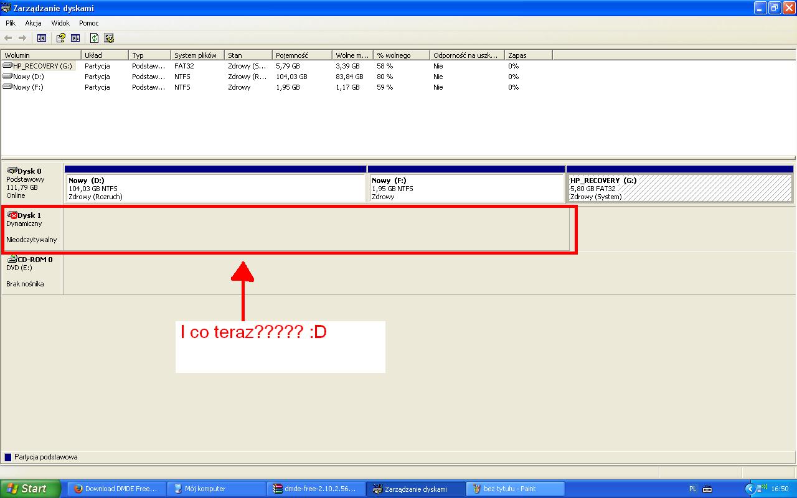This screenshot has width=797, height=498.
Task: Click the Dysk 1 error disk icon
Action: click(x=12, y=215)
